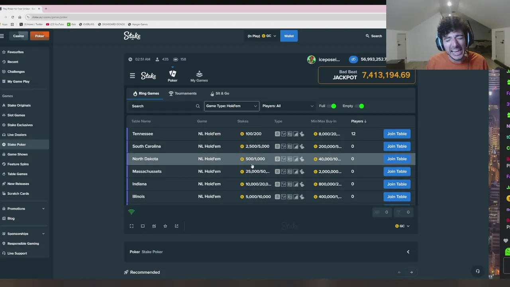
Task: Open the GC currency selector below tables
Action: click(x=402, y=226)
